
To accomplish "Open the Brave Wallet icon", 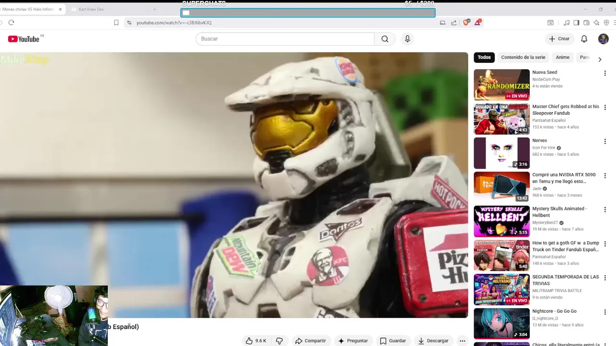I will (586, 23).
